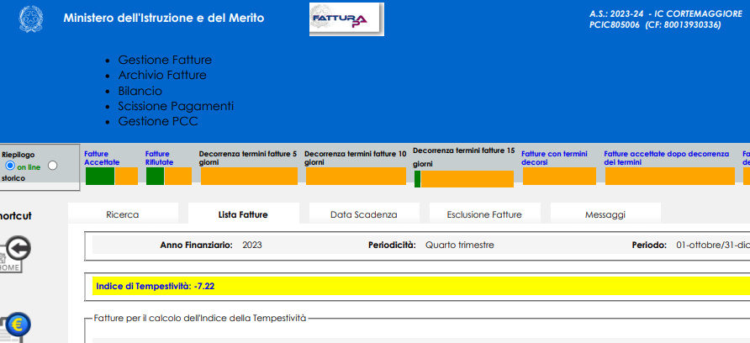This screenshot has height=343, width=750.
Task: Switch to the Ricerca tab
Action: click(123, 214)
